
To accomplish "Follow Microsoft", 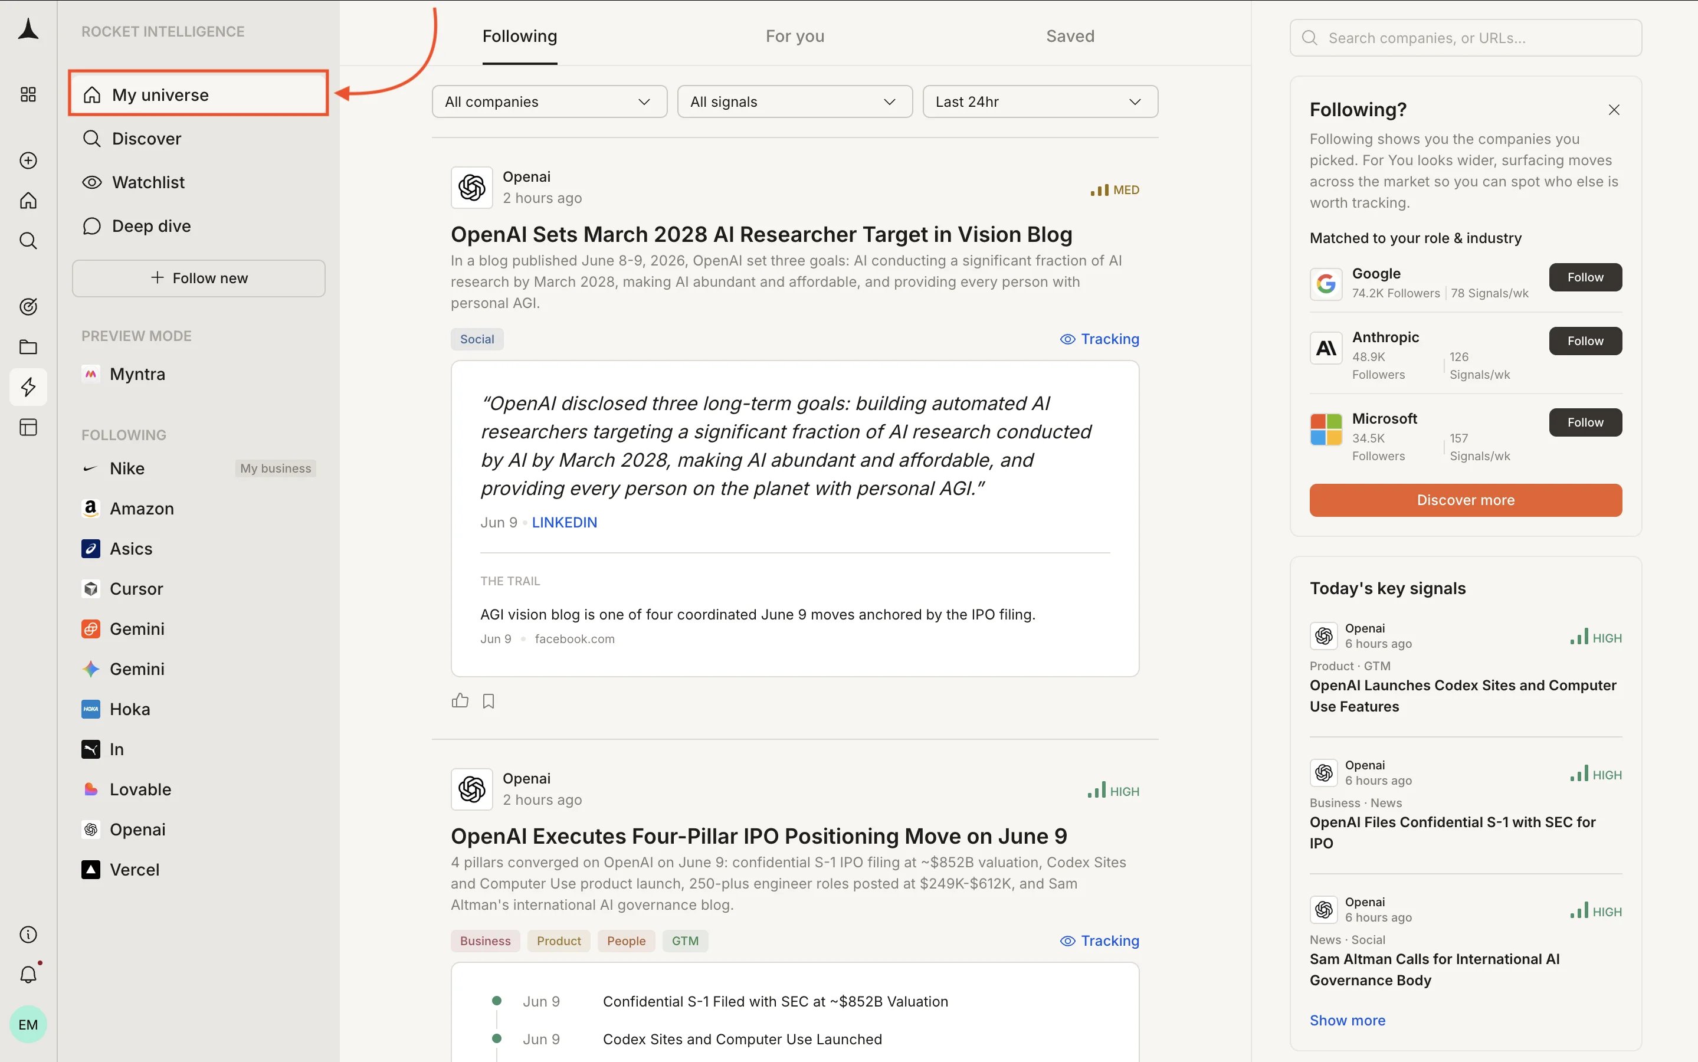I will pyautogui.click(x=1585, y=422).
